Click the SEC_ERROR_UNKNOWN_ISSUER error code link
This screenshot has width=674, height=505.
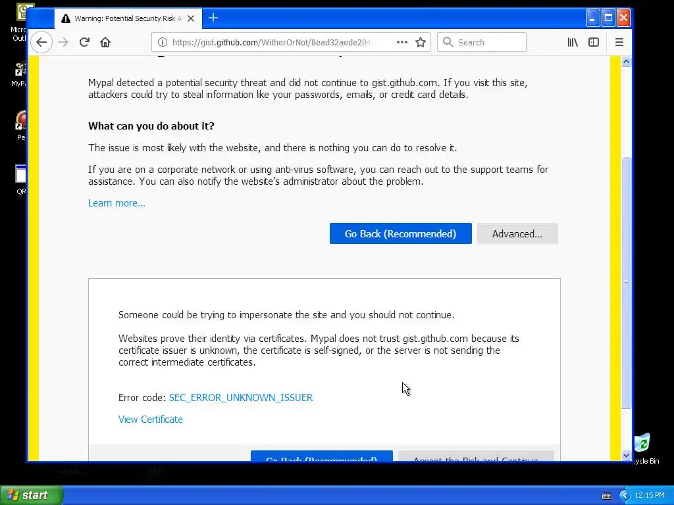(x=241, y=398)
